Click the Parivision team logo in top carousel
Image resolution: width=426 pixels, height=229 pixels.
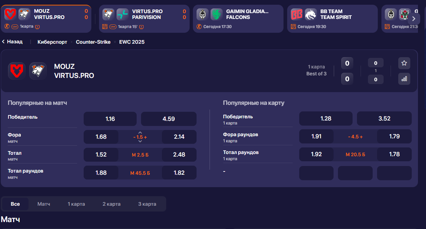click(122, 14)
